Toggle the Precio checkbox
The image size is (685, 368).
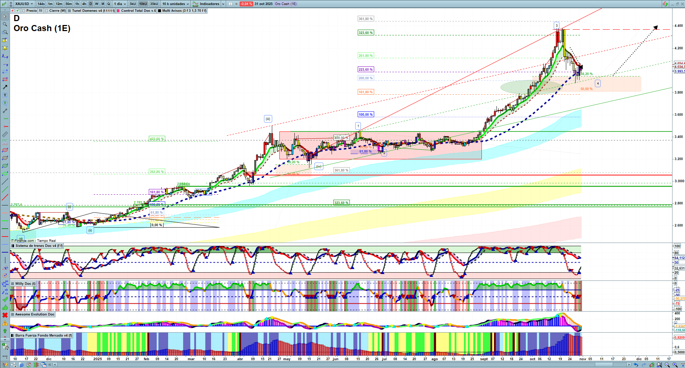tap(24, 11)
